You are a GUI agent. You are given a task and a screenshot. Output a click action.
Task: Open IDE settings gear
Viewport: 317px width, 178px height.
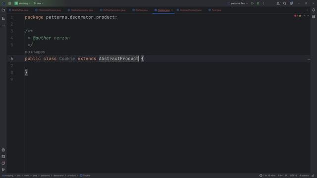[x=291, y=3]
